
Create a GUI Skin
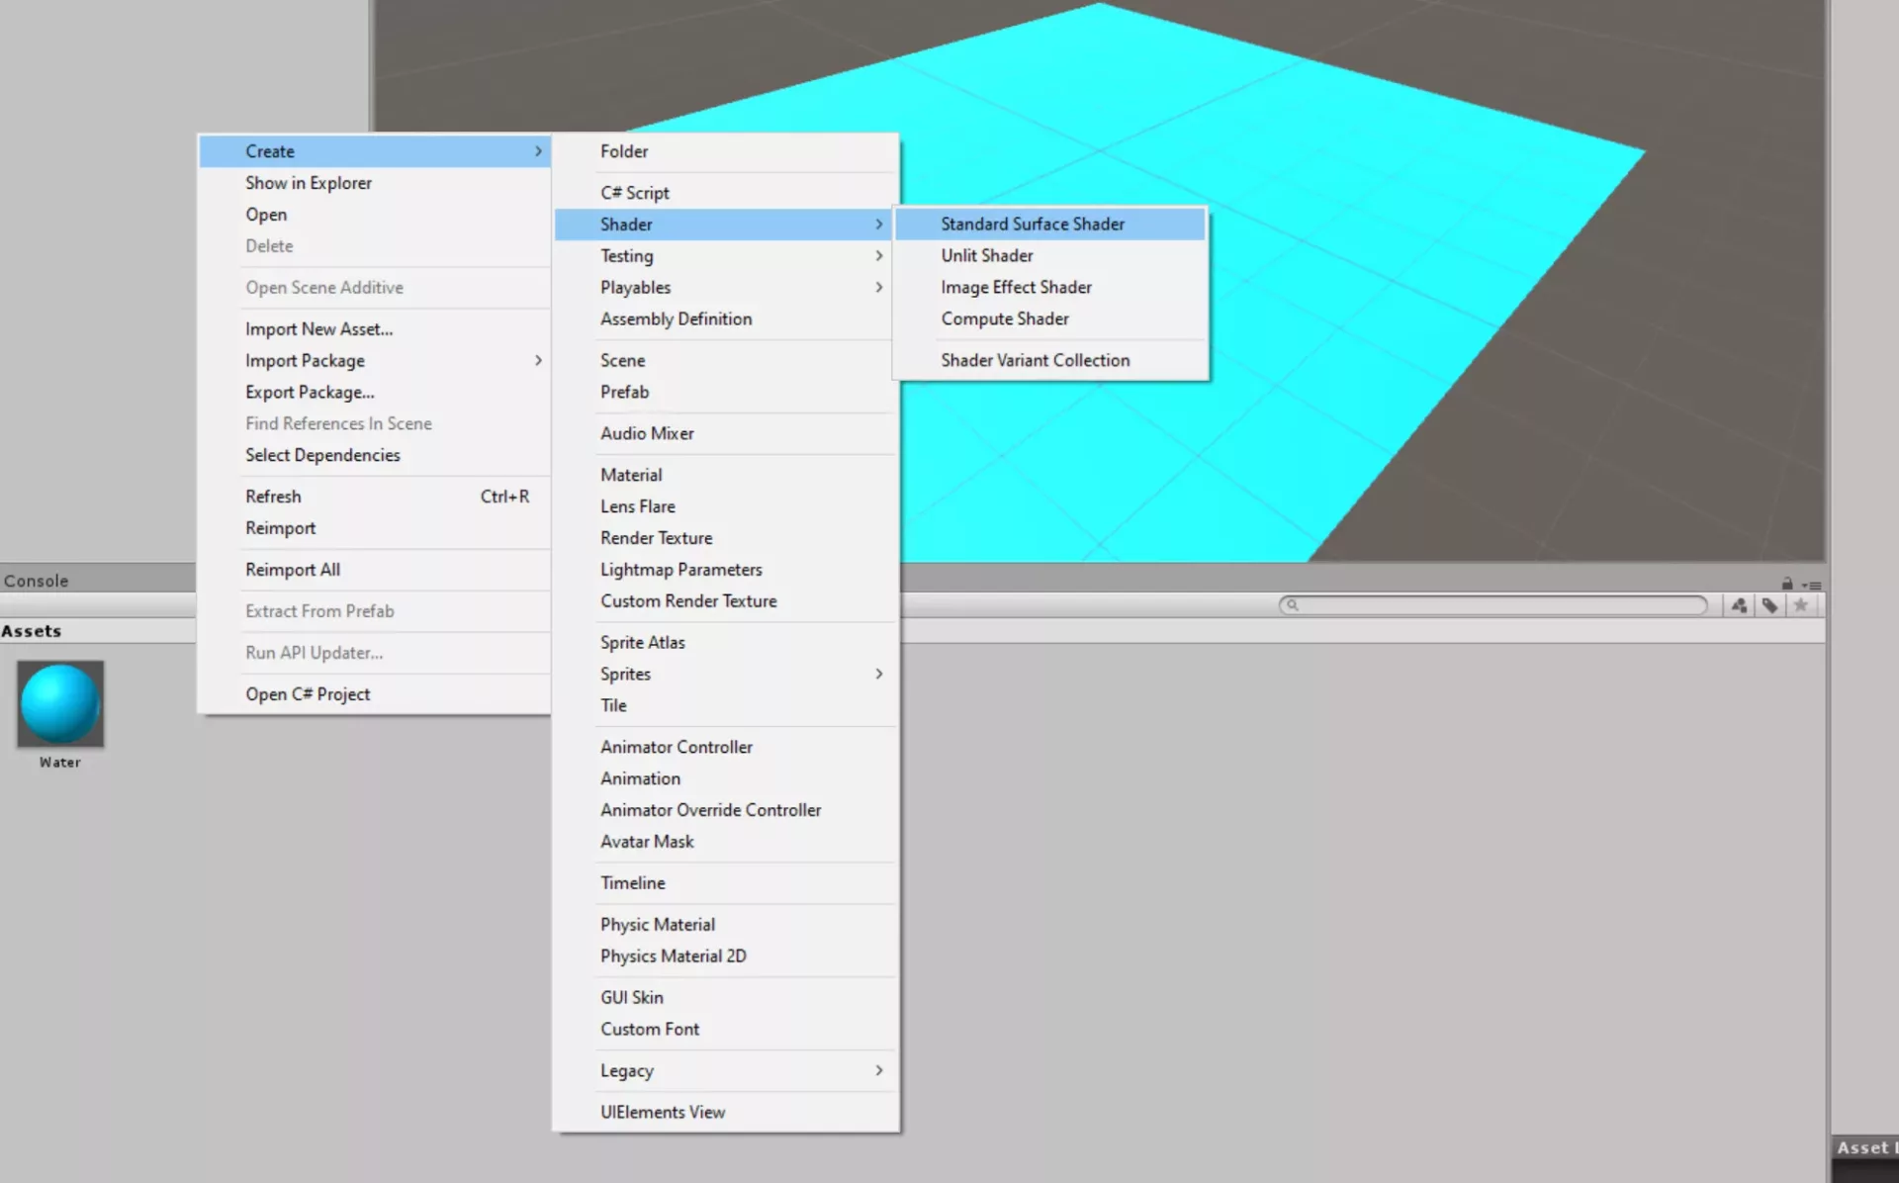[726, 998]
